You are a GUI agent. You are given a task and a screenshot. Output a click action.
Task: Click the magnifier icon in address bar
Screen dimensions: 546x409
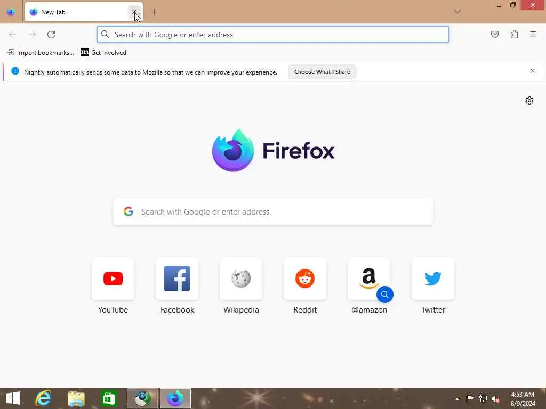105,34
